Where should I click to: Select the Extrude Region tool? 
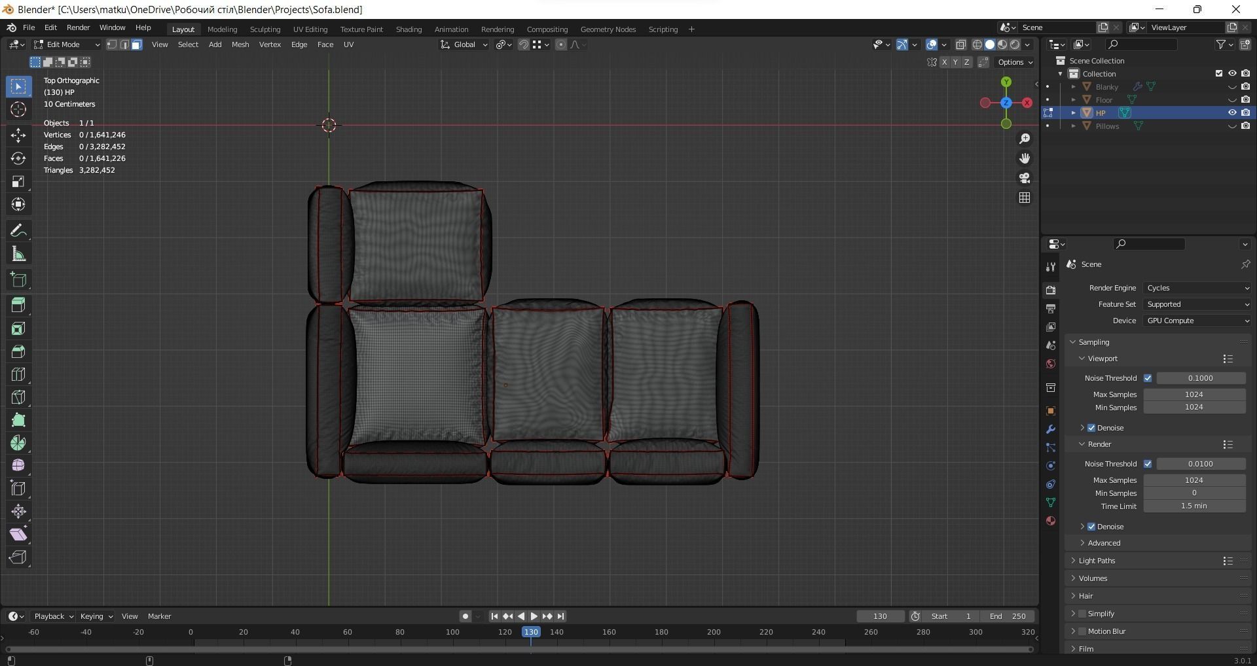click(18, 306)
